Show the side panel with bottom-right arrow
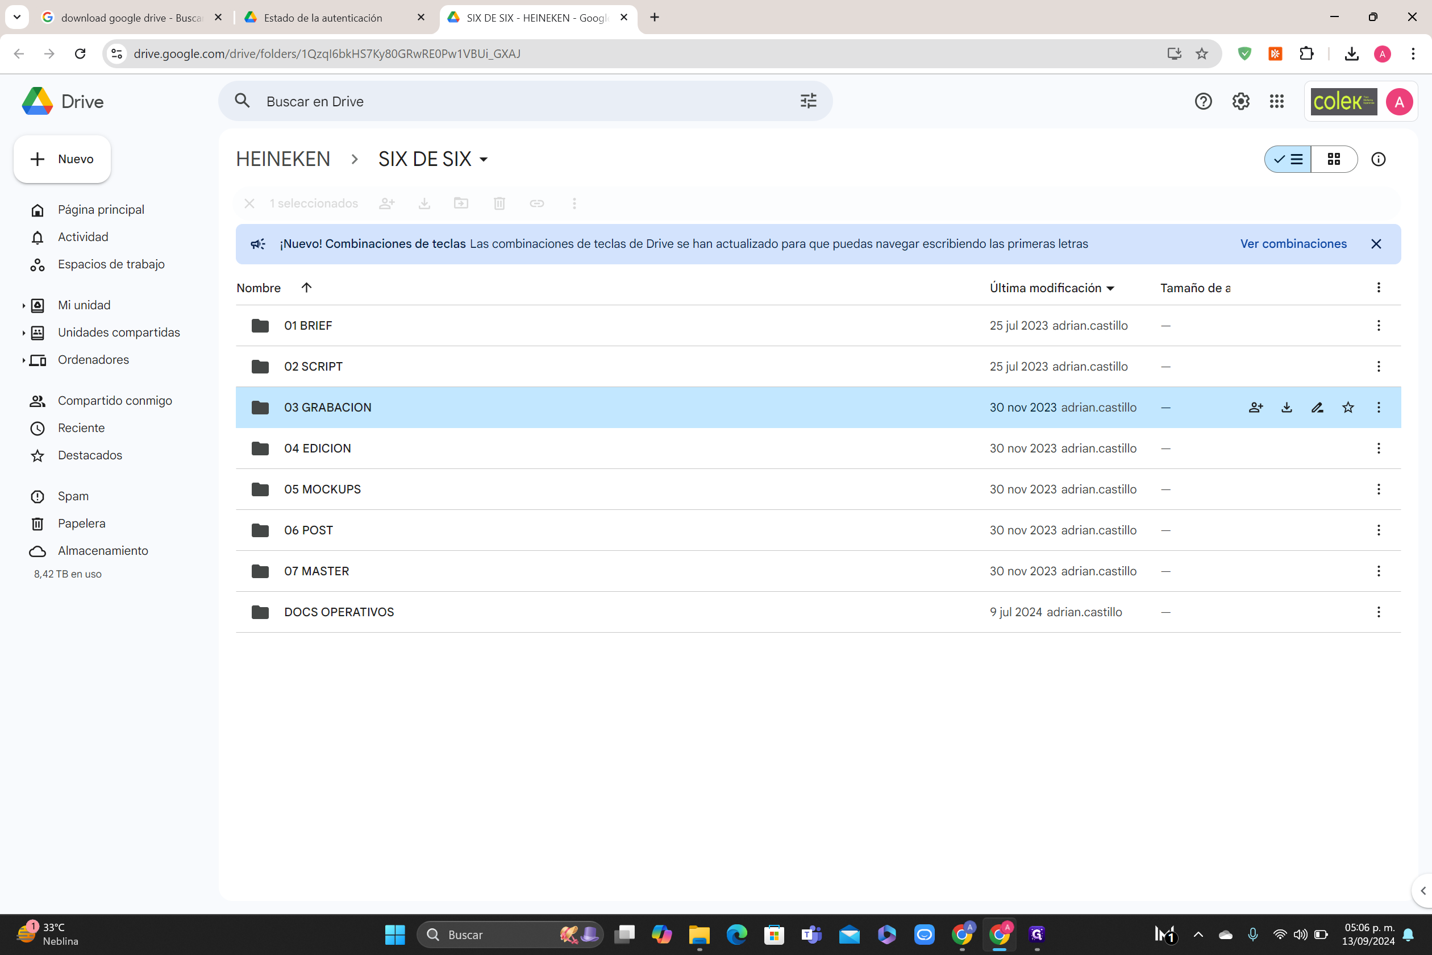 click(x=1422, y=890)
